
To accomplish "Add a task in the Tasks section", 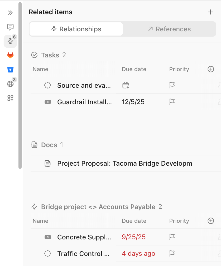I will [210, 69].
